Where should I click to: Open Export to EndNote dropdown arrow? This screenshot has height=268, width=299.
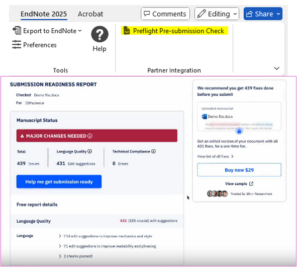80,31
